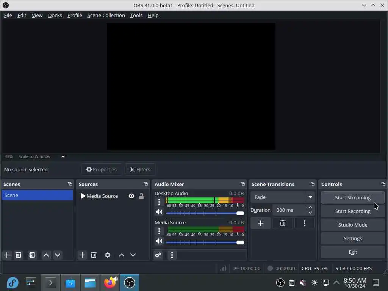Open file manager from the taskbar
Image resolution: width=388 pixels, height=291 pixels.
tap(90, 282)
